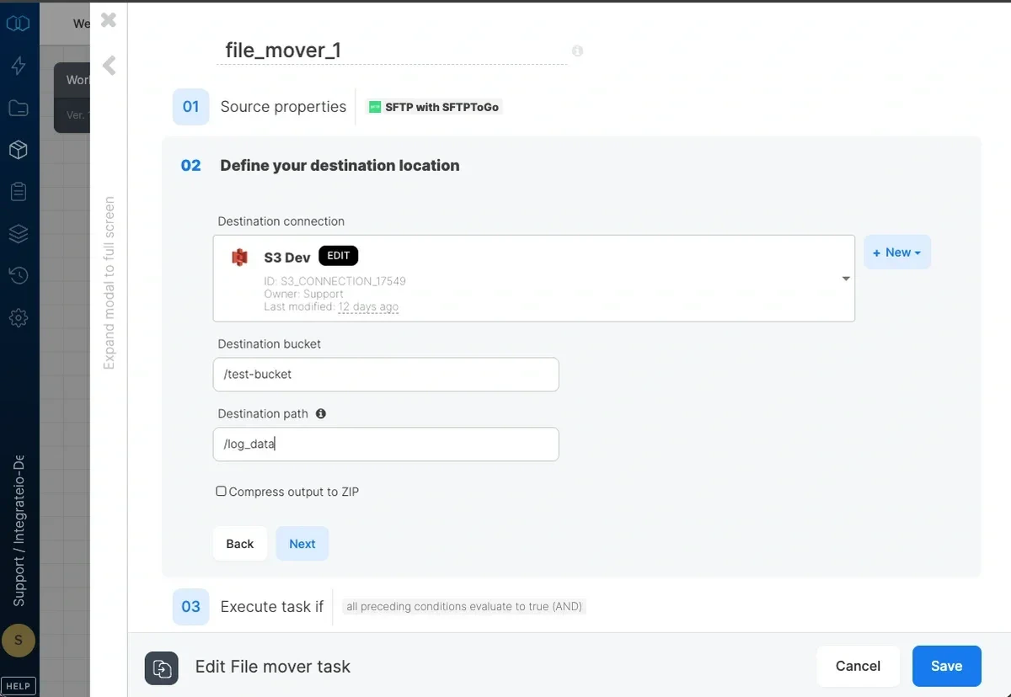Open the history clock icon in the sidebar
1011x697 pixels.
pyautogui.click(x=19, y=275)
